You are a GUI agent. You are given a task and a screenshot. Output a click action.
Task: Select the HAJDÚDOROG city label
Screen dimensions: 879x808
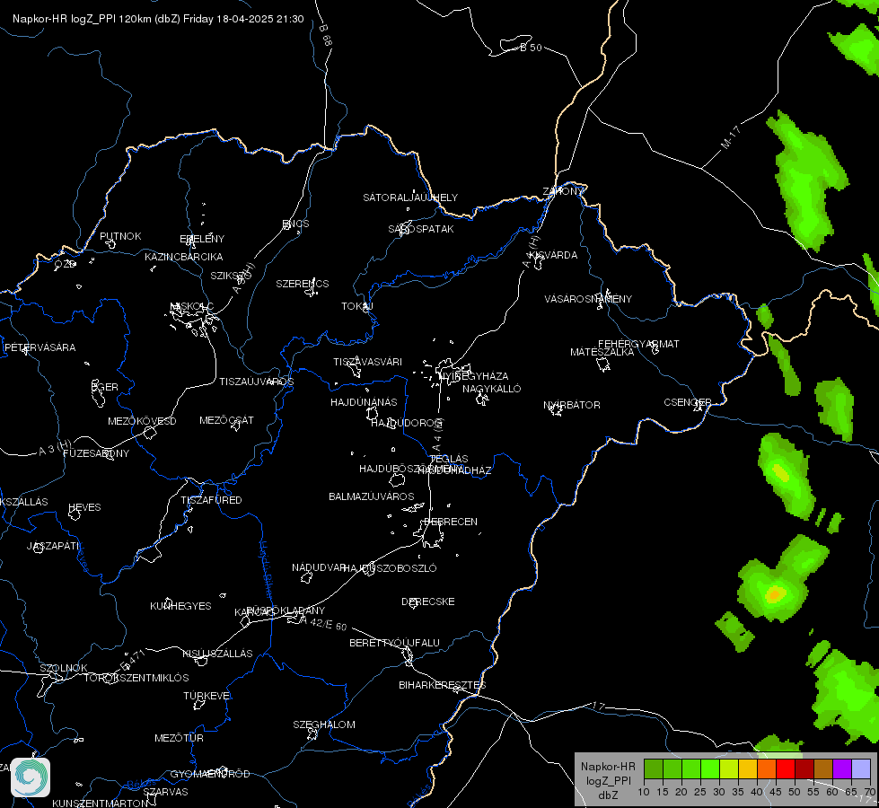[407, 422]
